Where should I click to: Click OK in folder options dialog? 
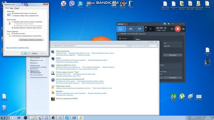tap(25, 53)
